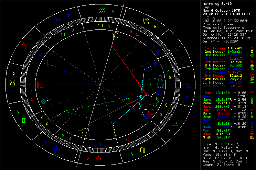Click the green Des label in the chart

tap(160, 85)
